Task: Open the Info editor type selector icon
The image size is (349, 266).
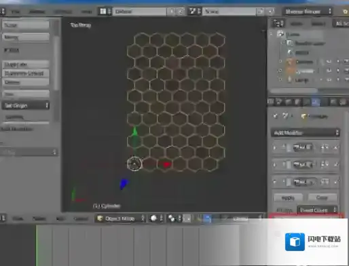Action: (x=2, y=12)
